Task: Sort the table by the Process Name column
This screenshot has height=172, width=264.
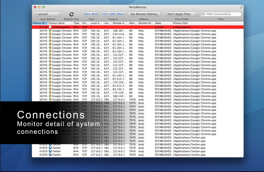Action: coord(60,23)
